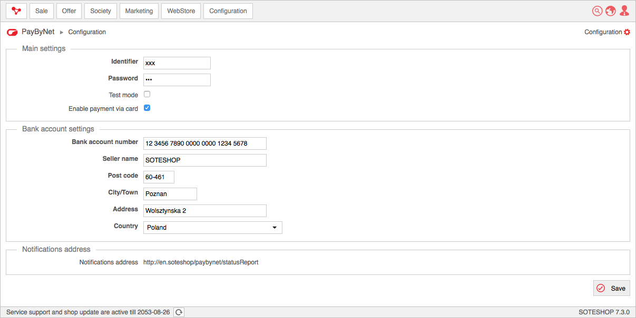Click the Bank account number field

[x=205, y=143]
